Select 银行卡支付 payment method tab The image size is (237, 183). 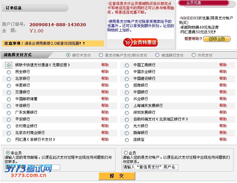[x=68, y=55]
